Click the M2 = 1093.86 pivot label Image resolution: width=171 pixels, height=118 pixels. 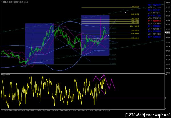(154, 23)
